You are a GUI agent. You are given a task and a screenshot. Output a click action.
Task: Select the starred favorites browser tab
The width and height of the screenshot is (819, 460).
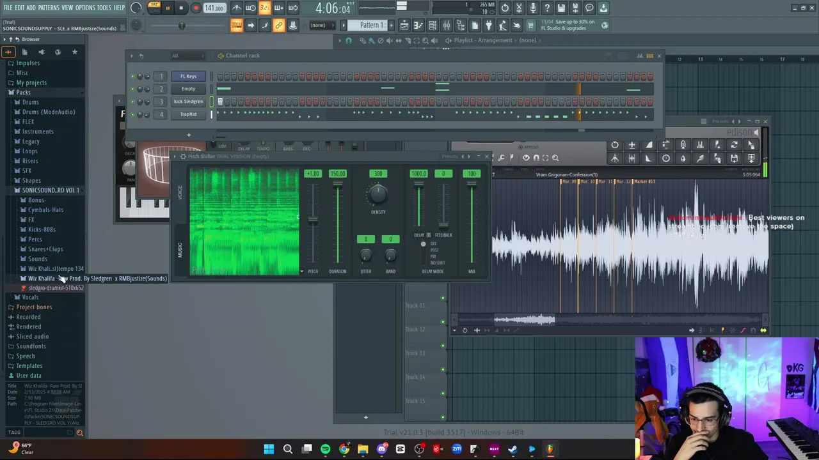pyautogui.click(x=74, y=52)
